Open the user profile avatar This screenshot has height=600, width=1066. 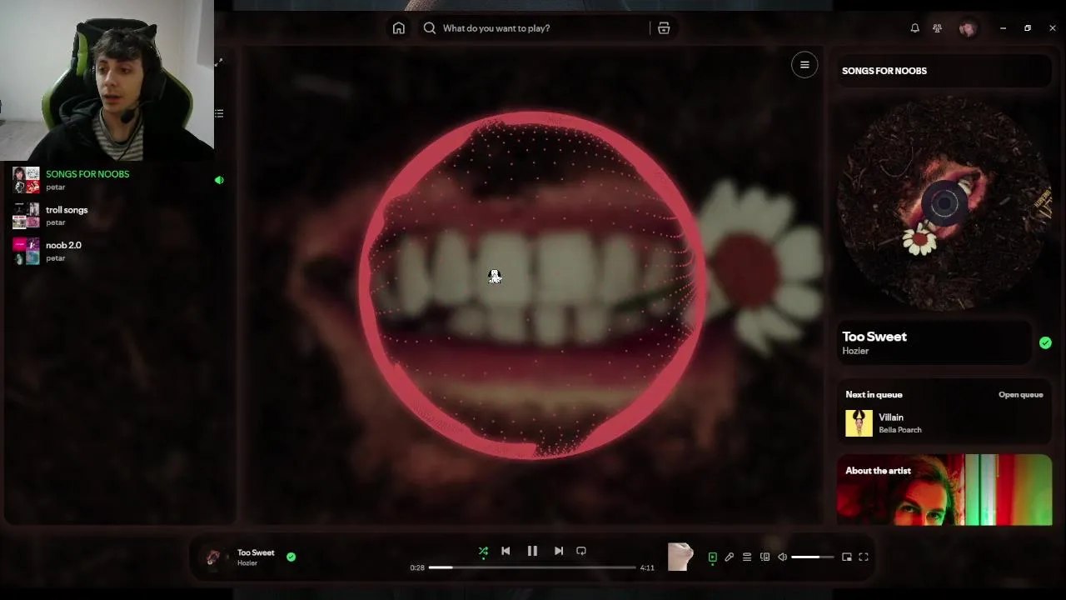click(x=967, y=28)
